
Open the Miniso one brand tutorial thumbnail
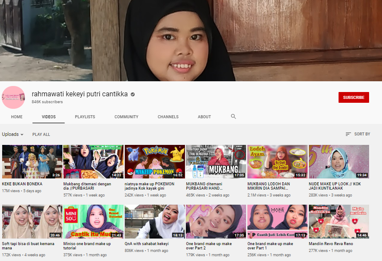point(93,221)
